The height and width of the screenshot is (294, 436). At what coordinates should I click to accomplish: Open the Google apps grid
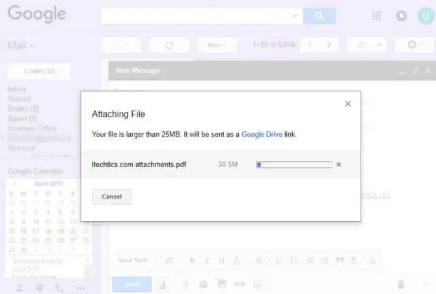click(377, 16)
